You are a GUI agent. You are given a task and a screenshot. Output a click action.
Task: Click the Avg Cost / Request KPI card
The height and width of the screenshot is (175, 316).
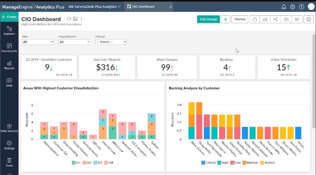tap(107, 67)
